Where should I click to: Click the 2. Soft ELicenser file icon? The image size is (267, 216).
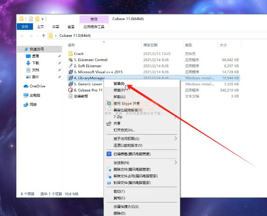[x=70, y=66]
